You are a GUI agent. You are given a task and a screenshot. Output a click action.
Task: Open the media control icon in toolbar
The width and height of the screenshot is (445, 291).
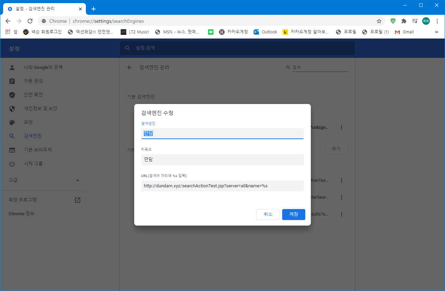point(415,21)
